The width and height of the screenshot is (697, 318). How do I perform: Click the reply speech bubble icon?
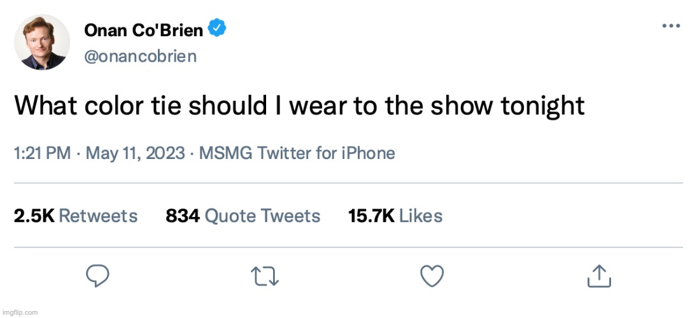97,275
